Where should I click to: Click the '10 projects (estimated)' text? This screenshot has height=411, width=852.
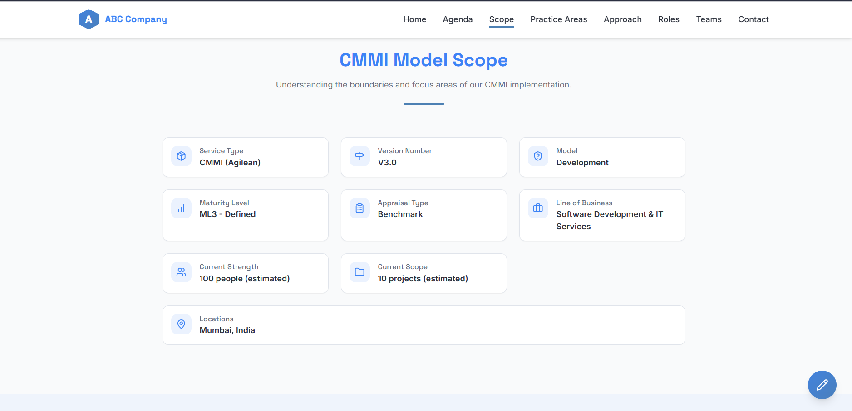click(x=423, y=279)
